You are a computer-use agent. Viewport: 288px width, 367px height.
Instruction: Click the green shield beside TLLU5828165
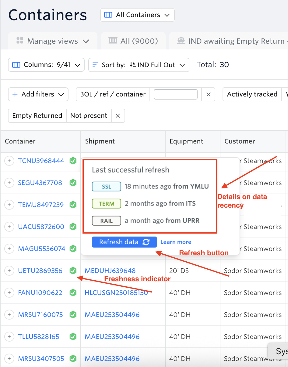[x=73, y=337]
